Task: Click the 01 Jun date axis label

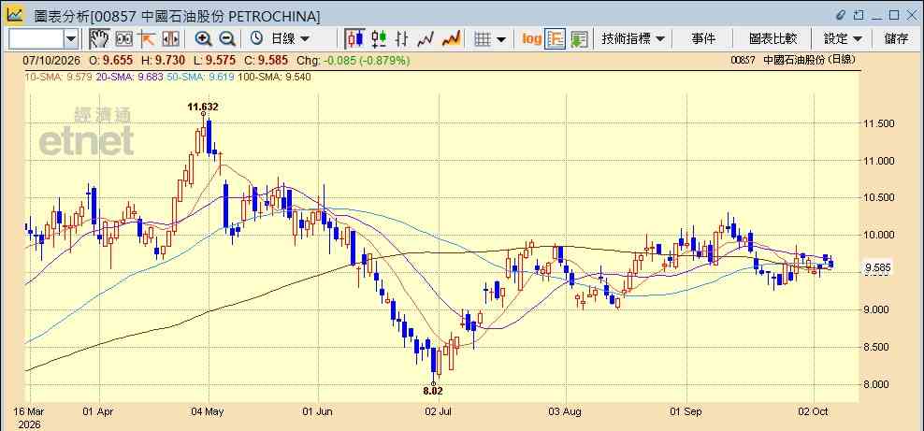Action: click(x=318, y=411)
